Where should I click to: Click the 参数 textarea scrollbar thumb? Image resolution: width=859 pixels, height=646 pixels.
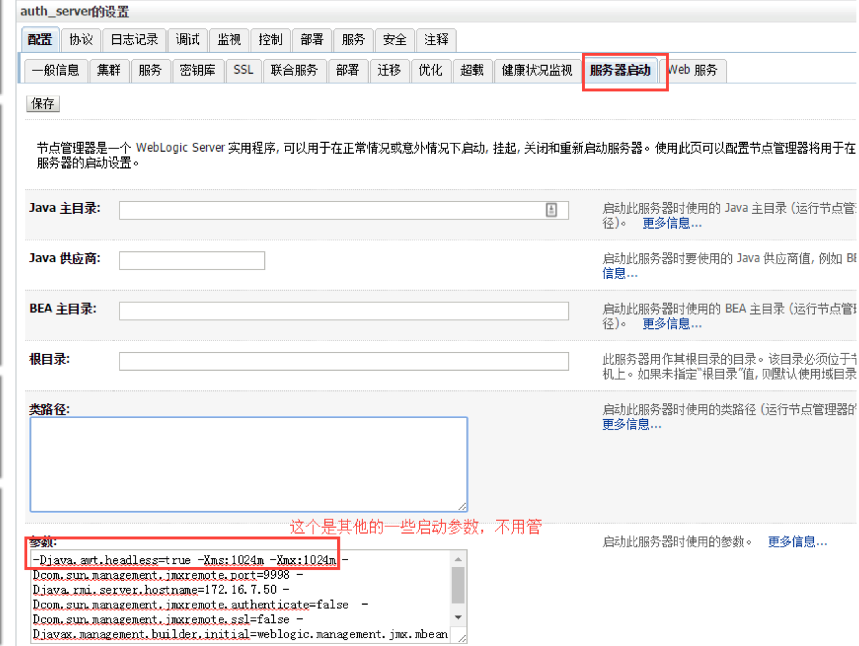(458, 585)
